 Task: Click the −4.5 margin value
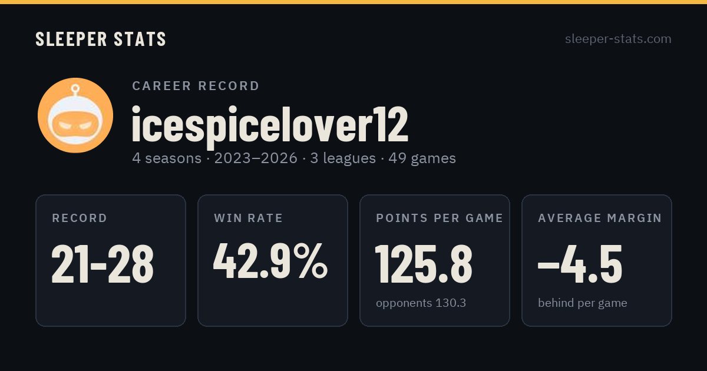580,264
